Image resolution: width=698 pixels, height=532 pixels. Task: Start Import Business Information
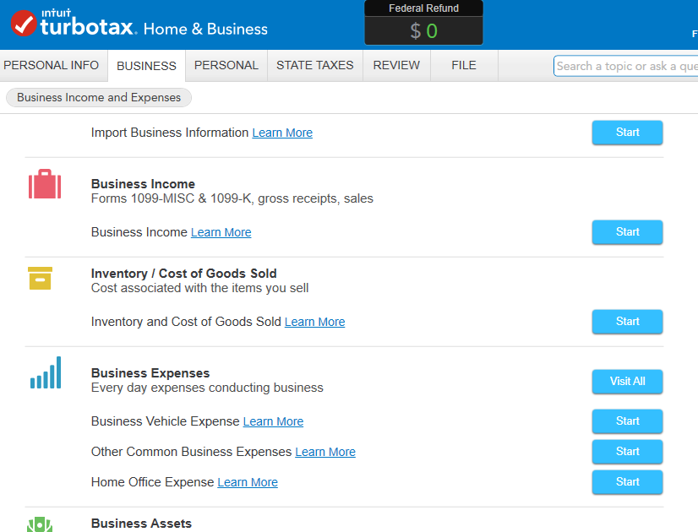(627, 133)
